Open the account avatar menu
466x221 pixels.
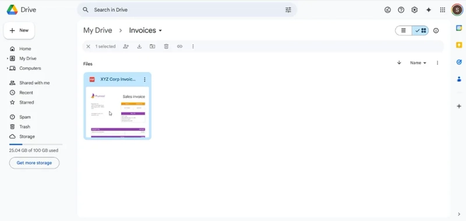click(x=457, y=10)
